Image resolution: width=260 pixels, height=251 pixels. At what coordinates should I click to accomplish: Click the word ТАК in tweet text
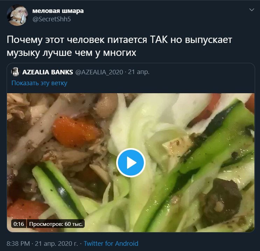tap(159, 40)
